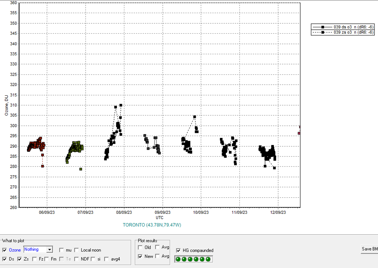Toggle the Ozone checkbox

click(4, 250)
